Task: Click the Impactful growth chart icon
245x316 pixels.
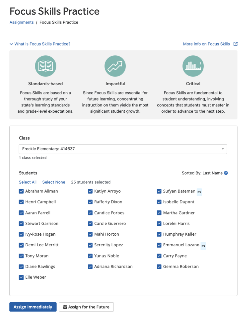Action: point(115,66)
